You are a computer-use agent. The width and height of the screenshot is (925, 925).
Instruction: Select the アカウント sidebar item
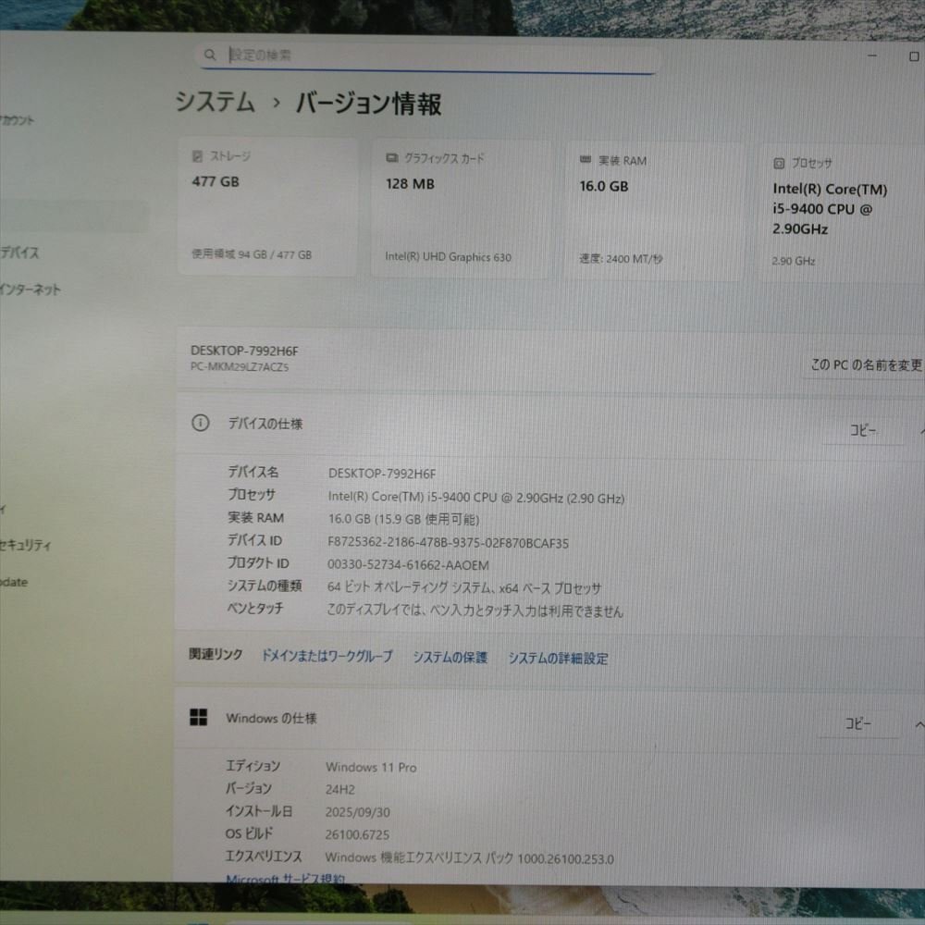click(x=18, y=120)
